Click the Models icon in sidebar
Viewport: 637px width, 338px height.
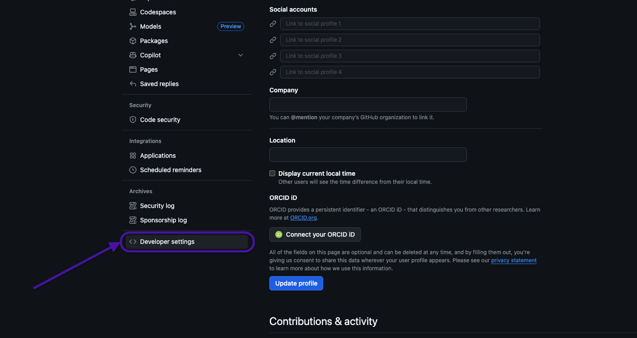133,26
